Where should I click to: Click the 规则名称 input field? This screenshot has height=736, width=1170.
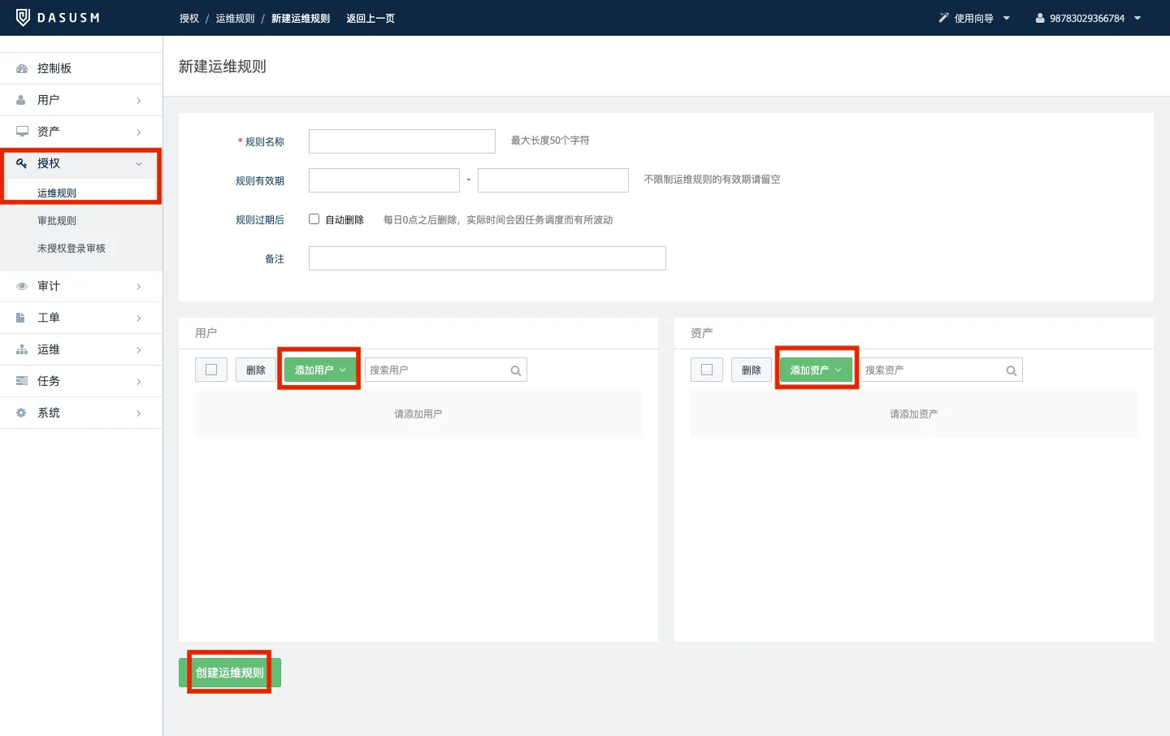[402, 141]
